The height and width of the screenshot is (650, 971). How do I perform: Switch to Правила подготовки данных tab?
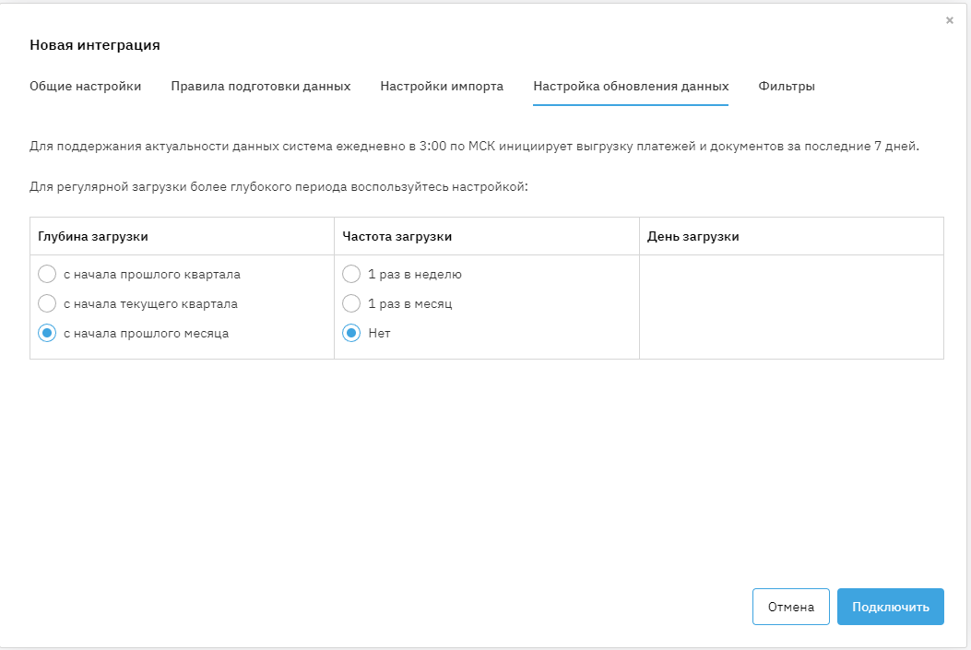[x=260, y=86]
